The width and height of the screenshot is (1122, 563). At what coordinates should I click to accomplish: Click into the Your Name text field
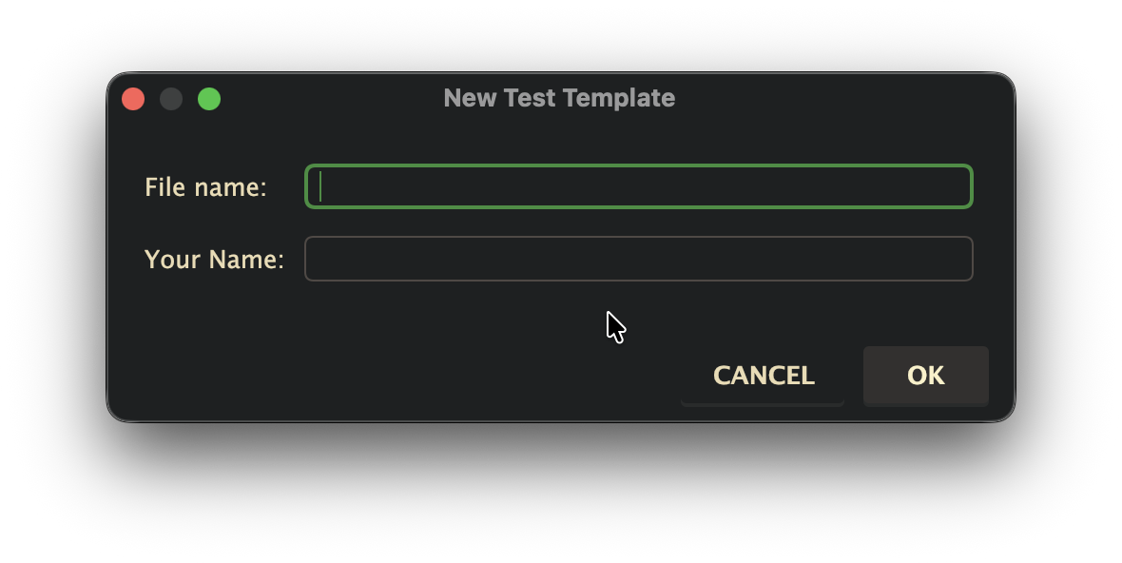point(638,259)
